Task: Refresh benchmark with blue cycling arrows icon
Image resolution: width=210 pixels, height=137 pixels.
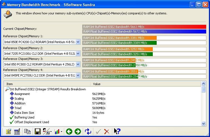Action: click(x=88, y=131)
